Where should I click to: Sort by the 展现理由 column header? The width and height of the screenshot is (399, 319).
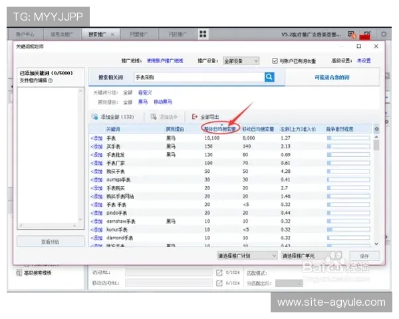pyautogui.click(x=175, y=129)
